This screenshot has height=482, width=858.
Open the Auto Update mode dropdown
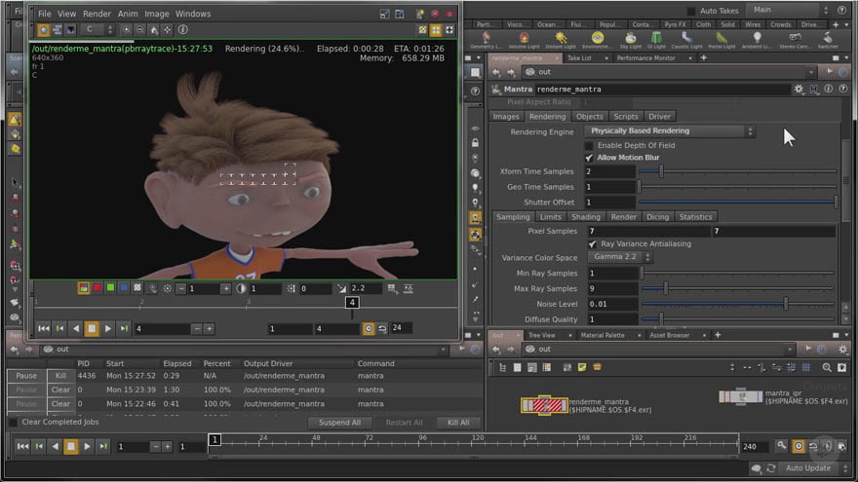[816, 468]
